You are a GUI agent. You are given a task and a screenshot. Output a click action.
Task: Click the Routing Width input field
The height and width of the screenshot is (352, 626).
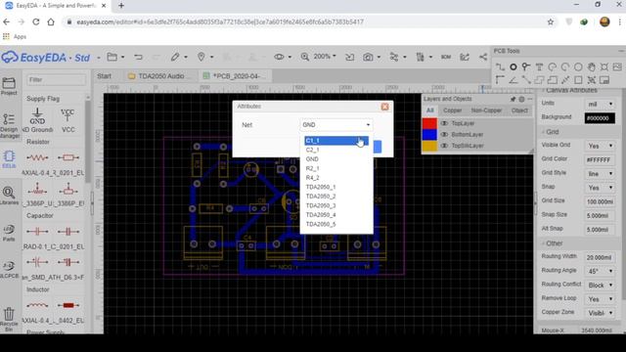600,257
